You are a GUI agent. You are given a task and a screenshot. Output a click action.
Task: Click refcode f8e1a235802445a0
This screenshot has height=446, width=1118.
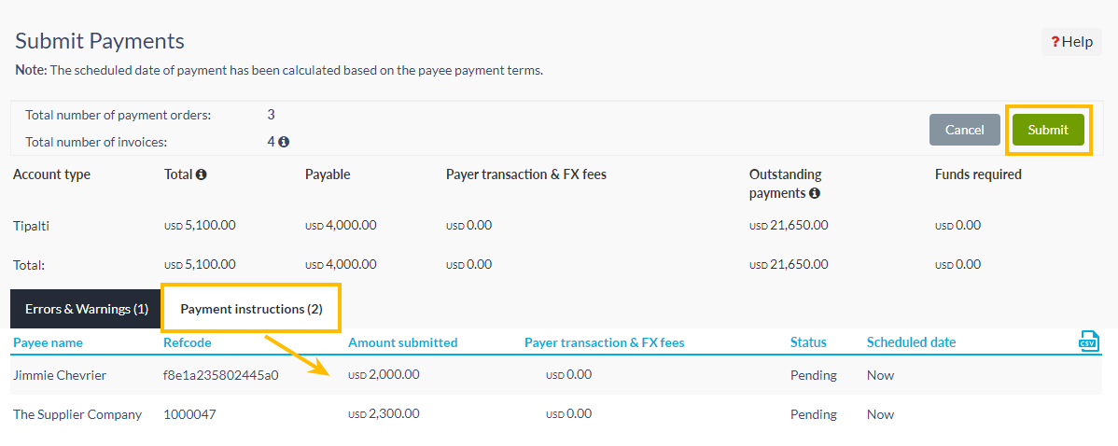click(220, 375)
